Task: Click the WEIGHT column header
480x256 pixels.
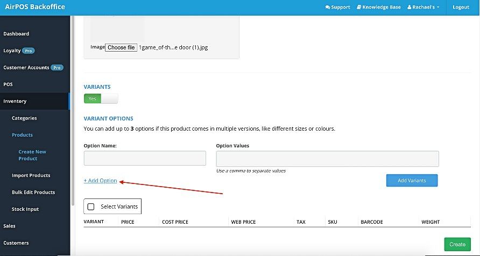Action: pyautogui.click(x=430, y=222)
